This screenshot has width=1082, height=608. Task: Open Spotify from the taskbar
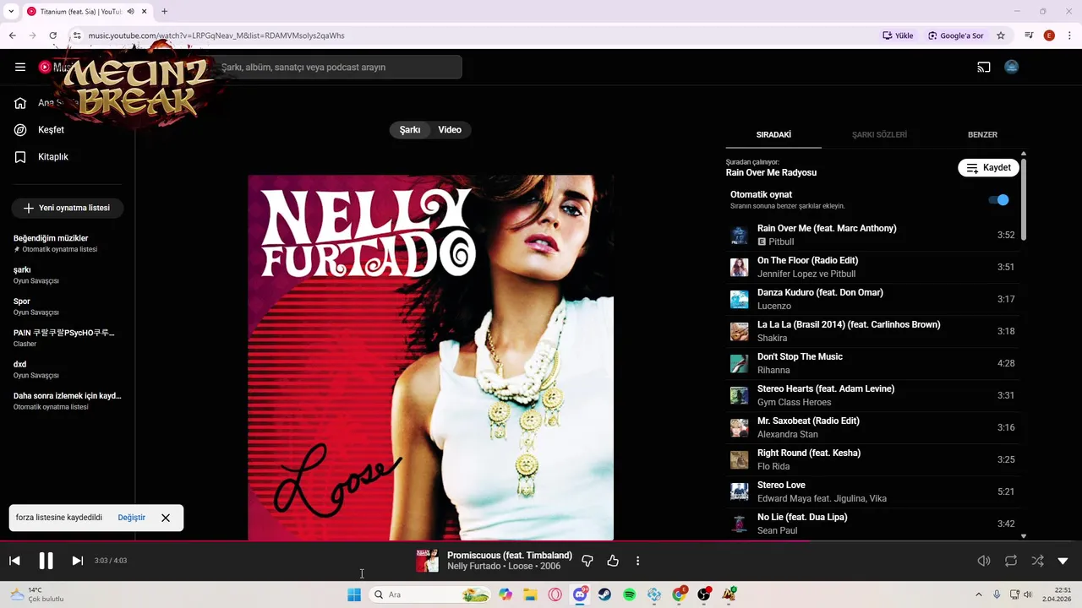[630, 594]
